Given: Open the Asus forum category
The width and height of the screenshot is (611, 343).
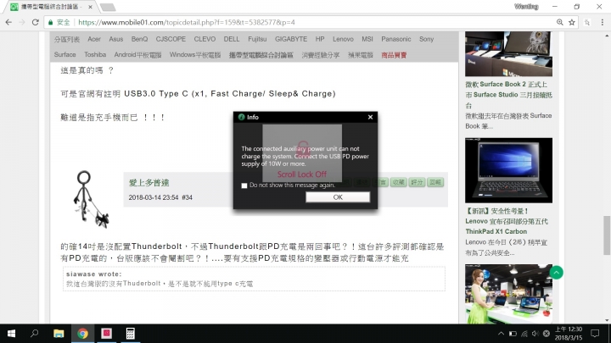Looking at the screenshot, I should pos(115,39).
